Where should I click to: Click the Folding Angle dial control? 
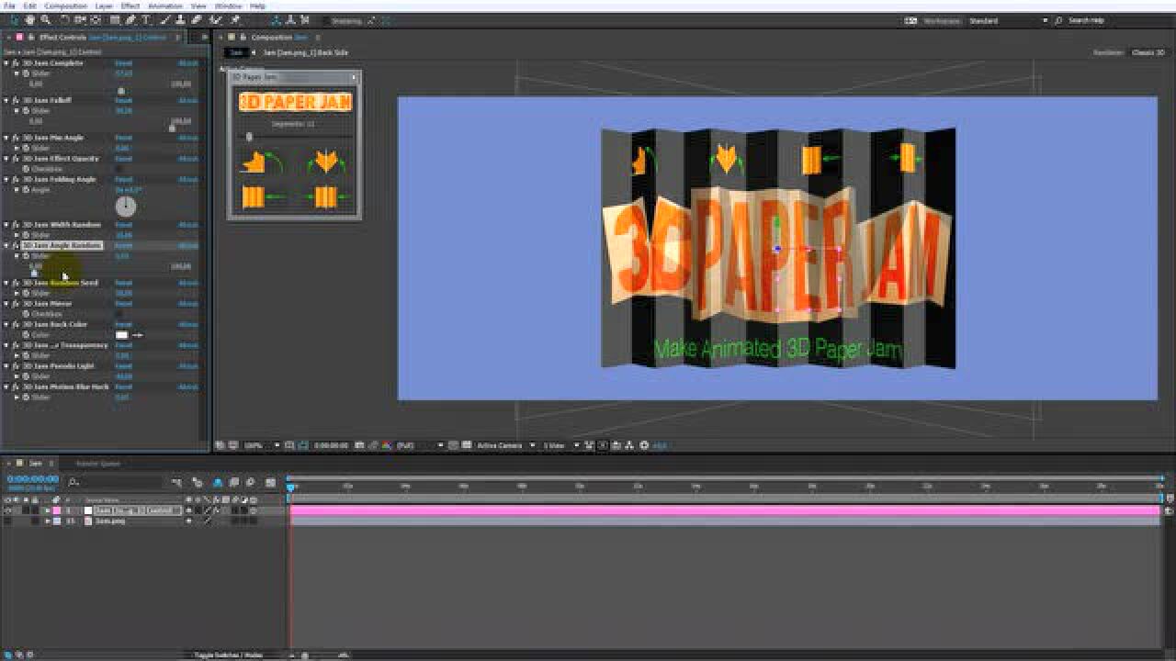pos(125,207)
